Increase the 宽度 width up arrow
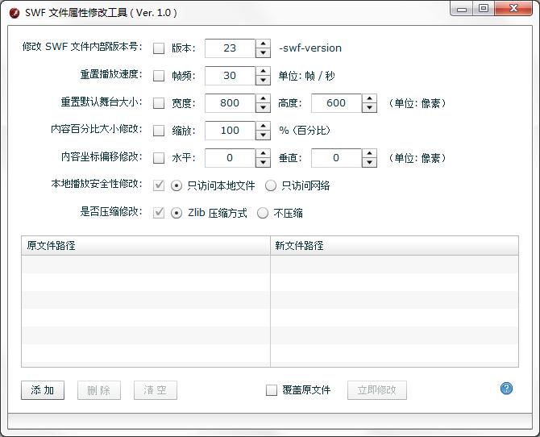 tap(263, 98)
